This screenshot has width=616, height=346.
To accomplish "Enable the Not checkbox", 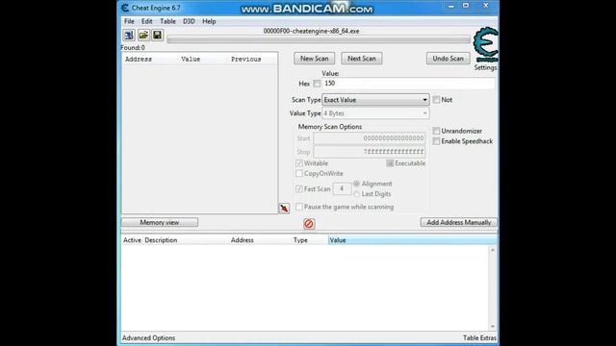I will pyautogui.click(x=436, y=100).
